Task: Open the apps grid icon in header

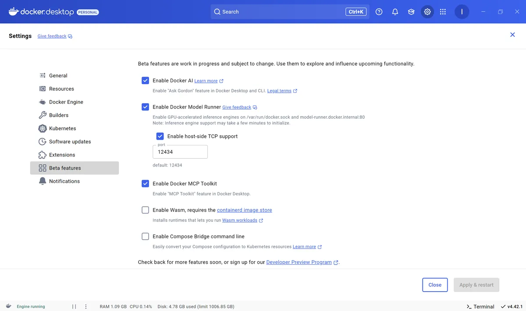Action: (443, 12)
